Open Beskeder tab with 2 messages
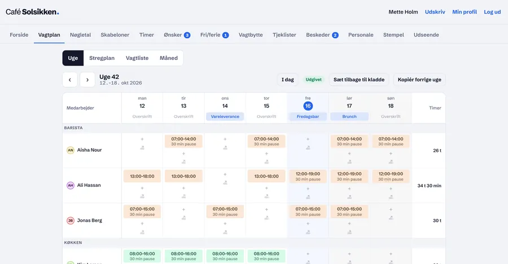The height and width of the screenshot is (264, 508). (x=322, y=34)
